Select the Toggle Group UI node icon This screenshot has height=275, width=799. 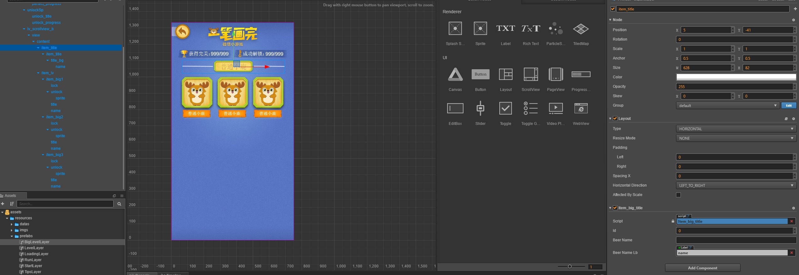tap(531, 108)
